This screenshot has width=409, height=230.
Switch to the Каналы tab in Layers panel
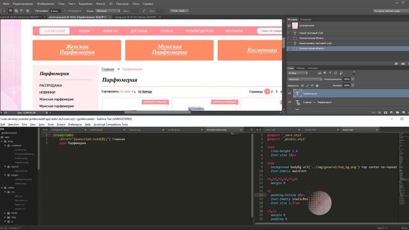click(x=300, y=68)
